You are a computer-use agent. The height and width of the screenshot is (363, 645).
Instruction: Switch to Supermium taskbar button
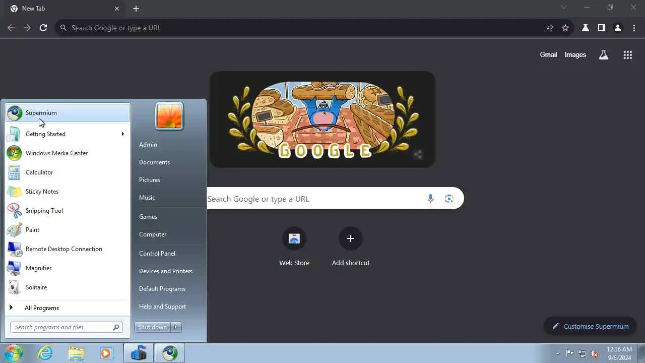point(170,353)
